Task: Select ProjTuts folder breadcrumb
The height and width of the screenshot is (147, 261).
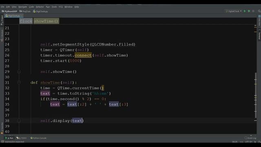Action: [x=25, y=11]
